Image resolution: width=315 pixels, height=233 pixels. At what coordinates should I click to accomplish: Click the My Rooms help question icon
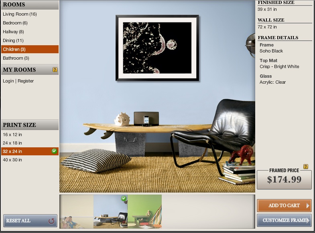pyautogui.click(x=55, y=70)
